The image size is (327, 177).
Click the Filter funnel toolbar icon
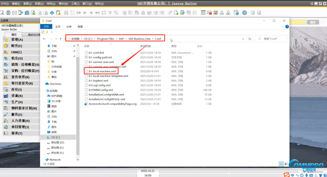(110, 13)
